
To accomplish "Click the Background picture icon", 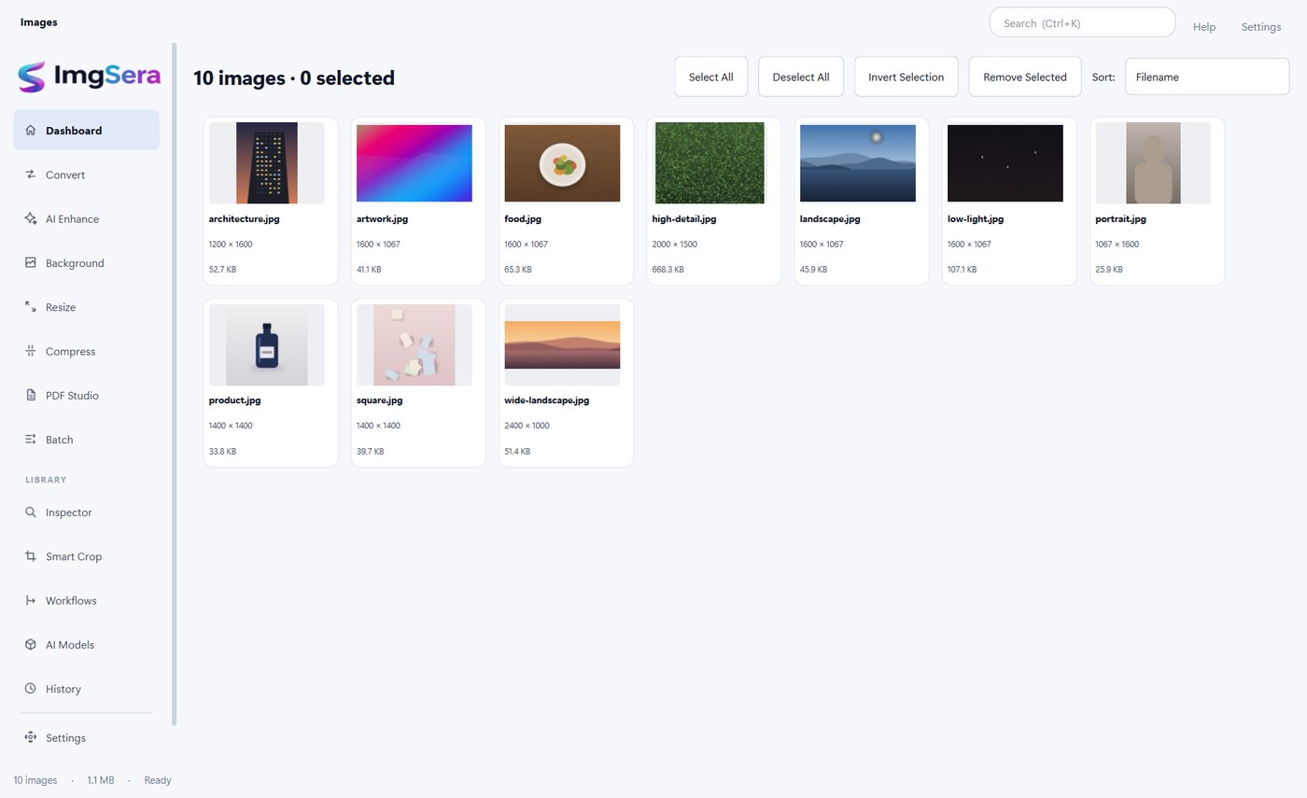I will pyautogui.click(x=30, y=263).
